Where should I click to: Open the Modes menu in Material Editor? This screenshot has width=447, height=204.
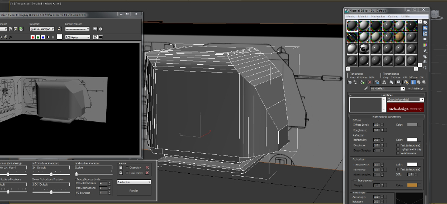click(x=351, y=17)
